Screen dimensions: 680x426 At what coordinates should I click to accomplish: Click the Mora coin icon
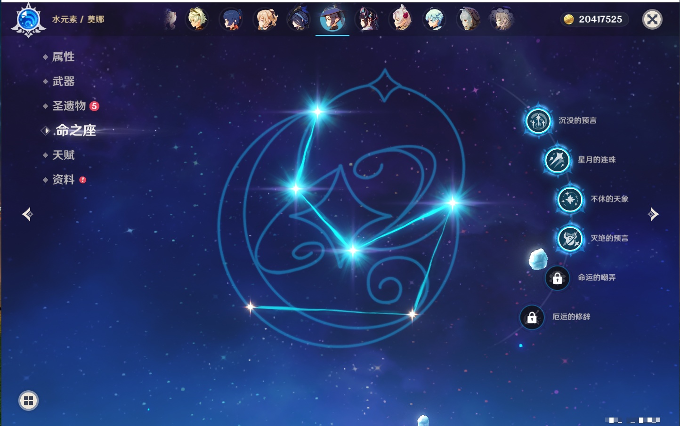[569, 19]
